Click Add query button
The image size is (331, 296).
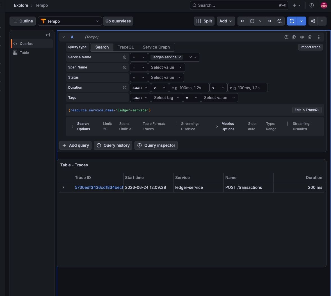point(75,145)
